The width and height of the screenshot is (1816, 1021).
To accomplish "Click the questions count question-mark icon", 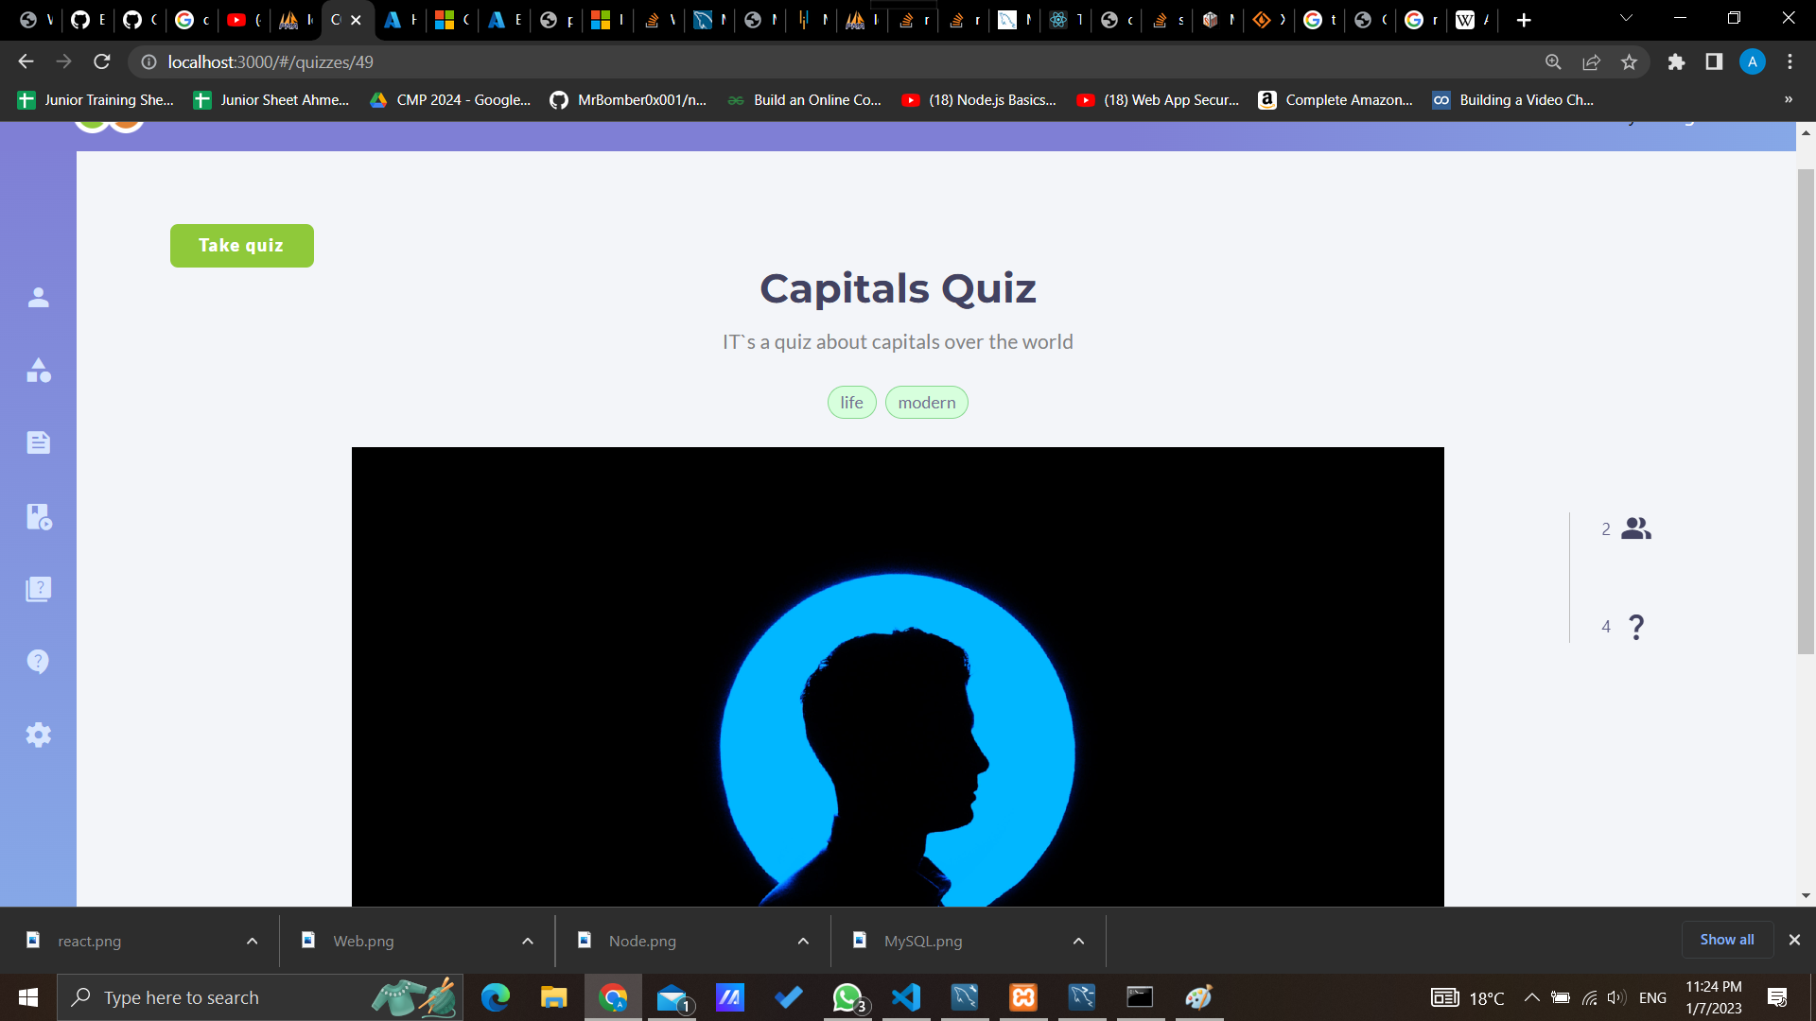I will point(1636,627).
